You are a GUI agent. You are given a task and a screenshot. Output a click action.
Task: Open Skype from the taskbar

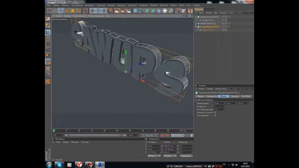(59, 165)
